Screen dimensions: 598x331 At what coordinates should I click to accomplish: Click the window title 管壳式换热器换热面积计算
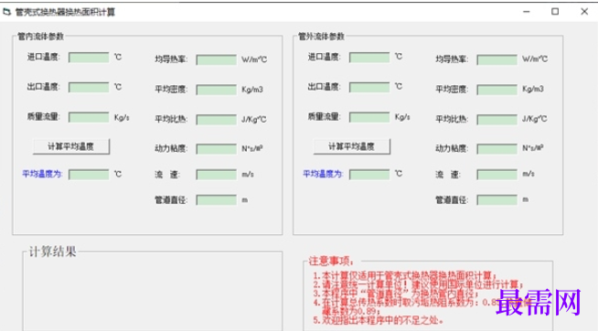click(x=65, y=12)
